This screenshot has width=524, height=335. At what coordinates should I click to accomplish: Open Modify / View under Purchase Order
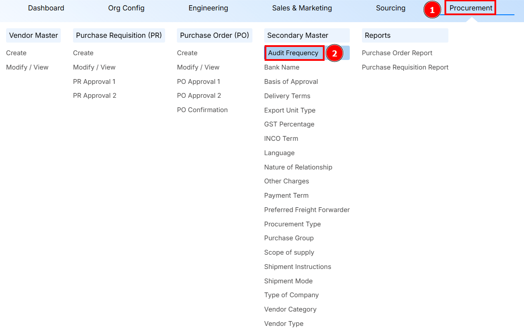point(198,67)
